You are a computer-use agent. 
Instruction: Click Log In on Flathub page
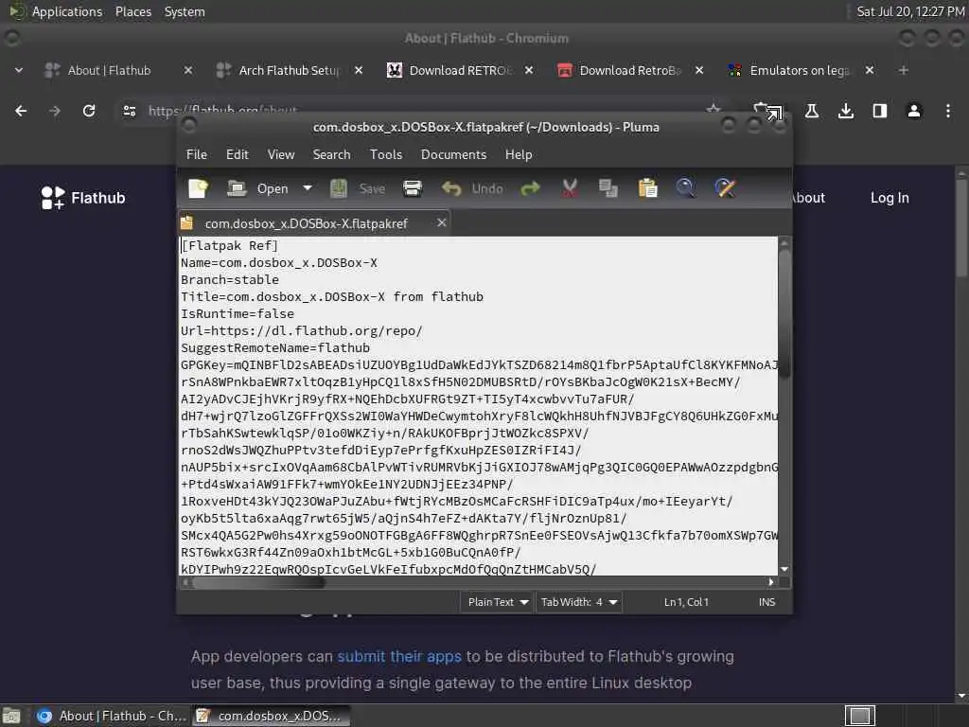pyautogui.click(x=890, y=198)
